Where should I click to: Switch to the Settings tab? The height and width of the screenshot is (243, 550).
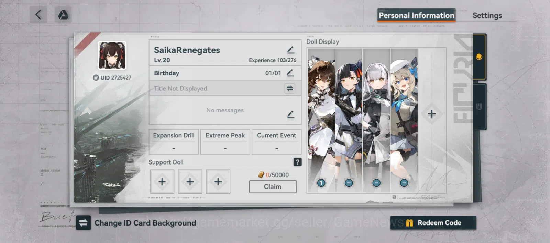(x=487, y=15)
